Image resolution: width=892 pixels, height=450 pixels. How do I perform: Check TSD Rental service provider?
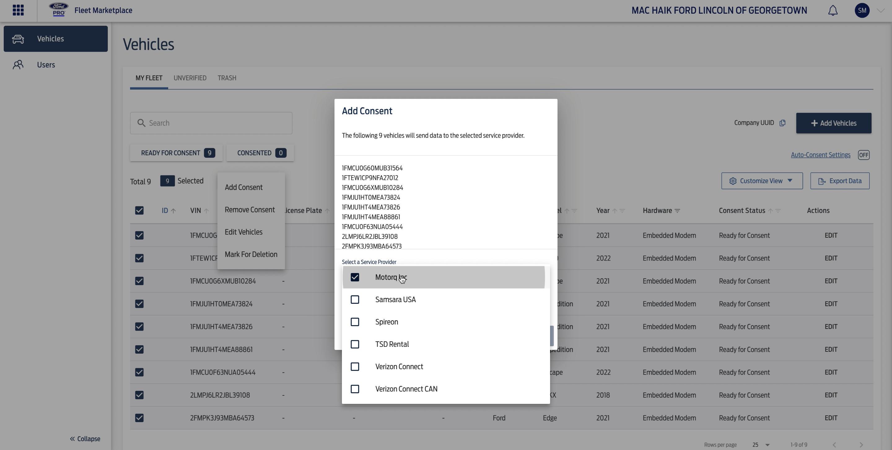(355, 344)
